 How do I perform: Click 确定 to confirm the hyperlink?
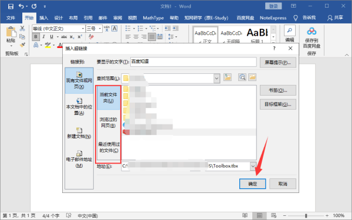coord(252,184)
